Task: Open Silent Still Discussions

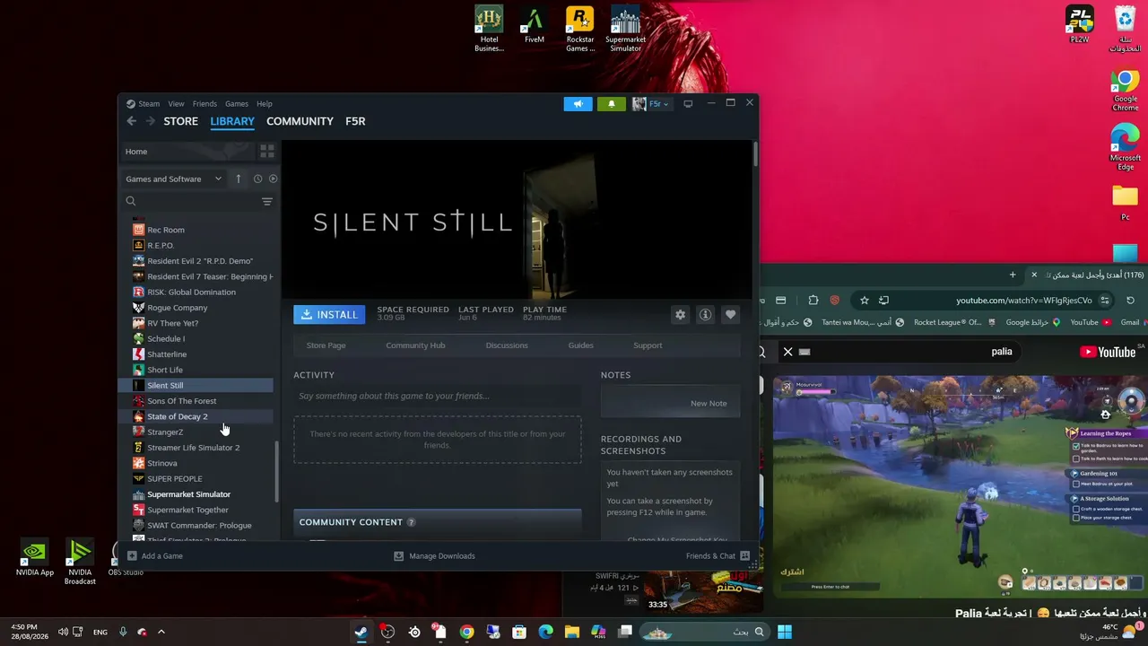Action: point(507,345)
